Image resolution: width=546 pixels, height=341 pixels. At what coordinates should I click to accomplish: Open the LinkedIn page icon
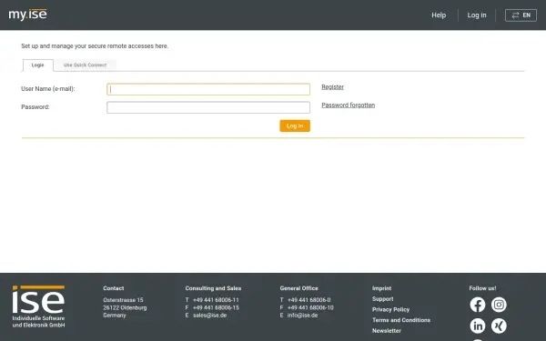click(x=478, y=326)
